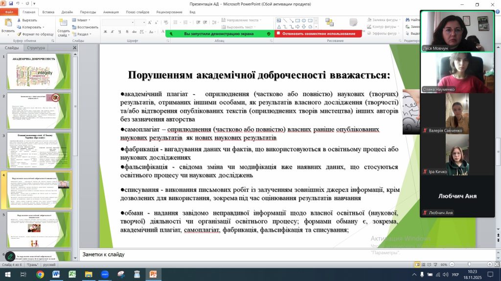Screen dimensions: 501x281
Task: Open File Explorer from the taskbar
Action: (89, 274)
